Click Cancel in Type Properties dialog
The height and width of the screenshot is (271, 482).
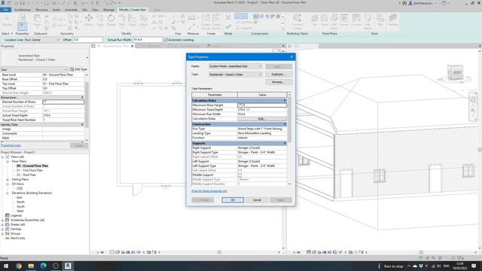click(257, 200)
